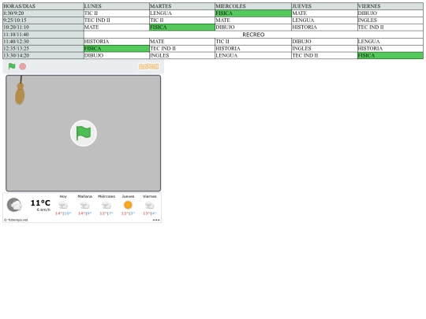Click the 8:30/9:20 time row

pyautogui.click(x=43, y=13)
